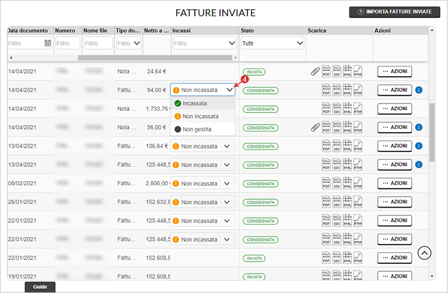Viewport: 448px width, 293px height.
Task: Open Azioni menu for the 24,64 € invoice
Action: (x=394, y=71)
